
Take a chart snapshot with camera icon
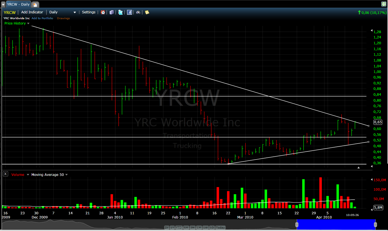coord(138,12)
